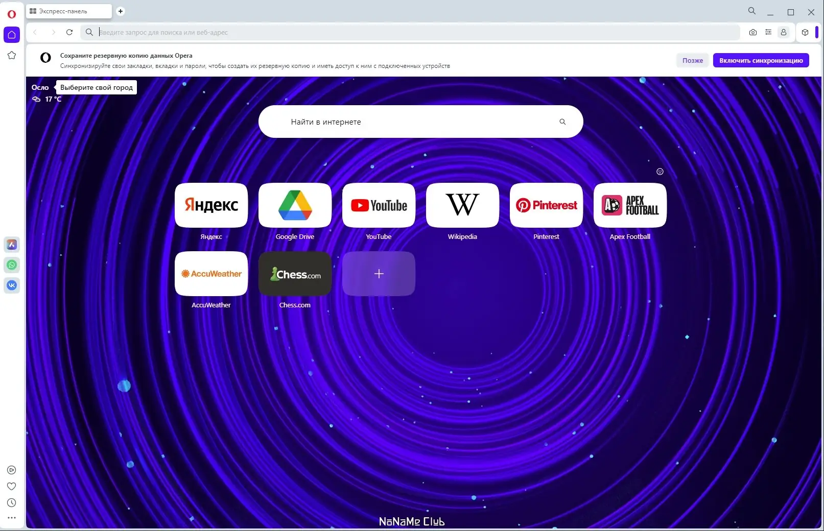Close the Opera window
Image resolution: width=824 pixels, height=531 pixels.
click(811, 12)
